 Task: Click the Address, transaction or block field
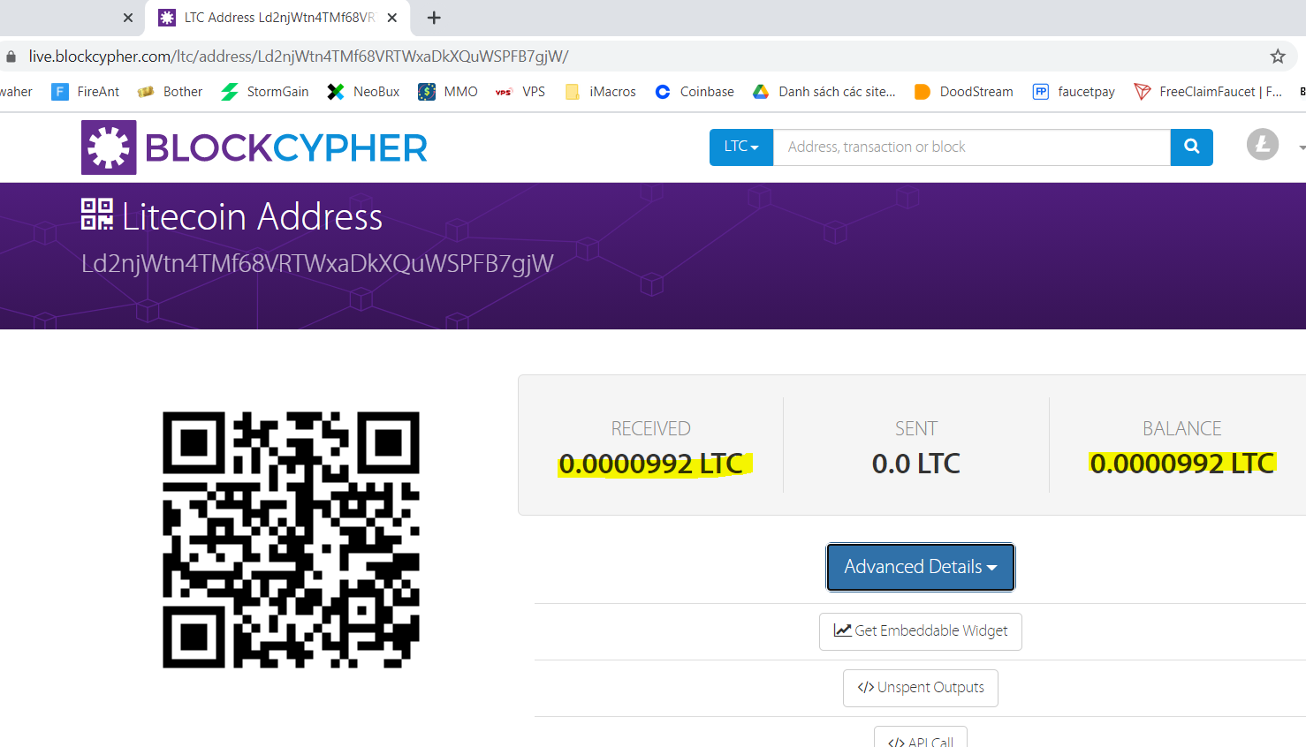pyautogui.click(x=972, y=147)
